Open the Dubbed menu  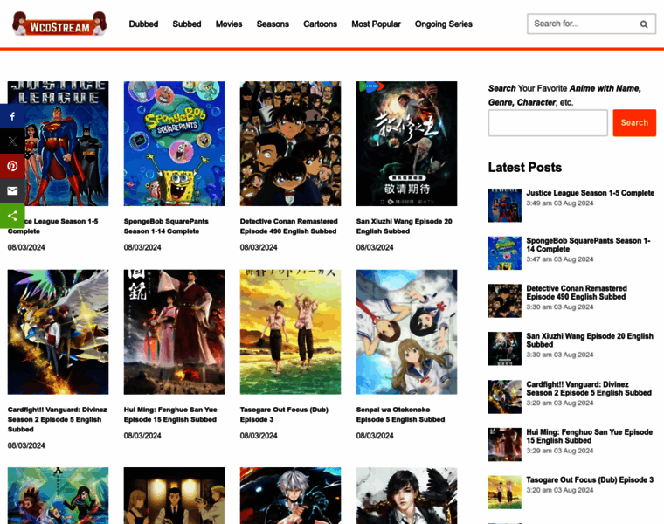[x=143, y=24]
